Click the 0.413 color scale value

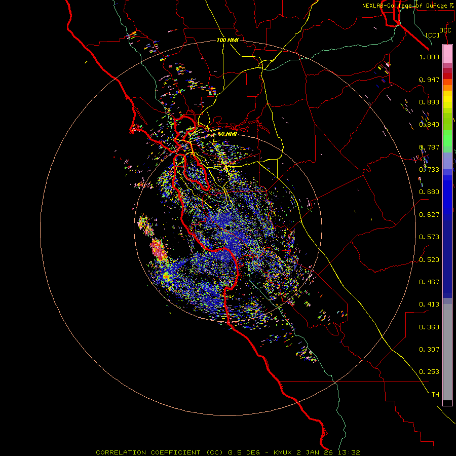429,305
